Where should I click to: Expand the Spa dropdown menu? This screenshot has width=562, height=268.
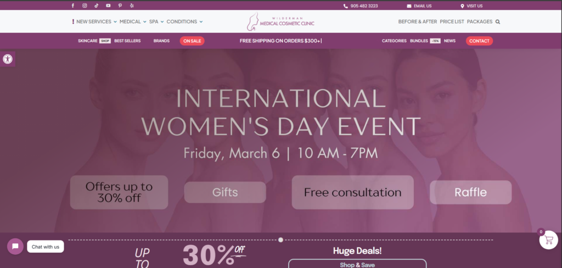(156, 22)
